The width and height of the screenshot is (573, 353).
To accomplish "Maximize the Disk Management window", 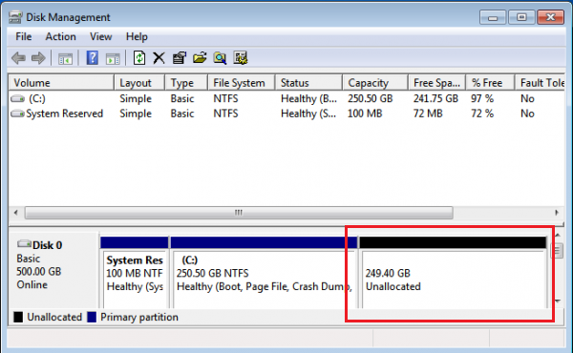I will (521, 17).
